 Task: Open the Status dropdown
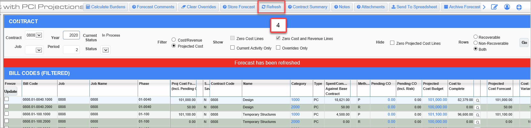click(x=106, y=50)
